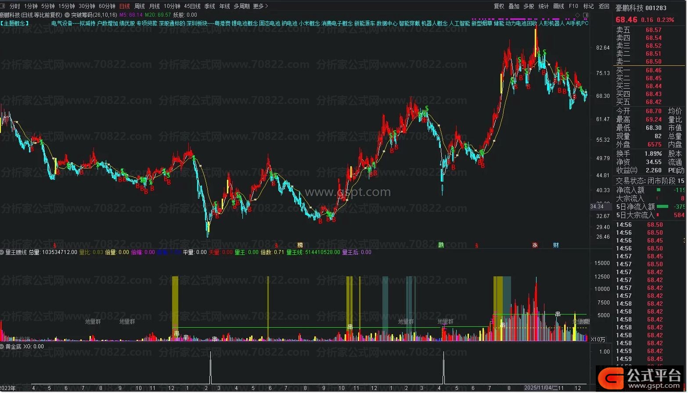
Task: Click the red 涨 event marker
Action: pos(535,245)
